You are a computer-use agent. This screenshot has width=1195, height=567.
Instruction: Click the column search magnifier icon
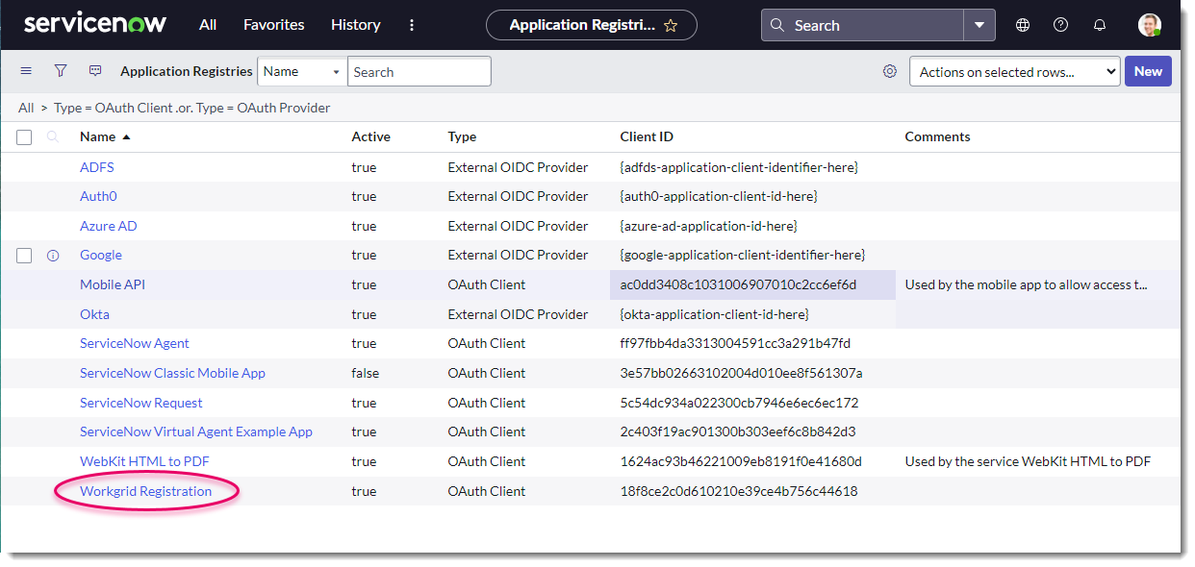click(53, 136)
